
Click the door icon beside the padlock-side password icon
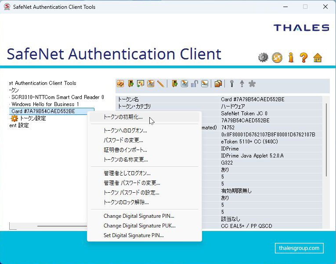(175, 84)
